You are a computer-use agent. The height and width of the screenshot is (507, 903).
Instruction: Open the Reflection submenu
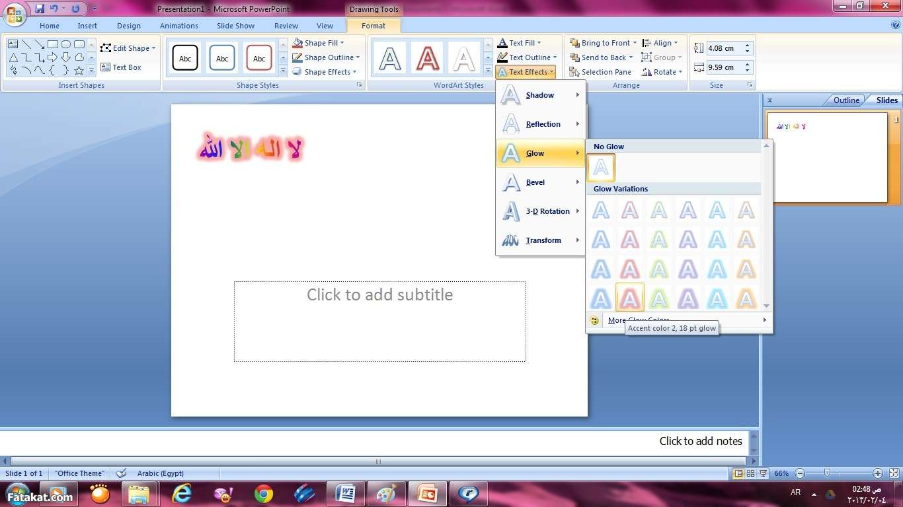pyautogui.click(x=540, y=124)
